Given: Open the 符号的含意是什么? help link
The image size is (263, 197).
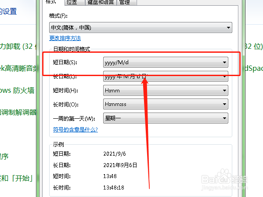Looking at the screenshot, I should pos(76,130).
